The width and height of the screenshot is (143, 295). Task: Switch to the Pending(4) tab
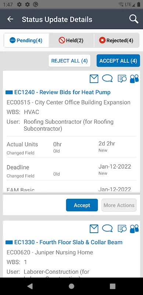pos(26,40)
